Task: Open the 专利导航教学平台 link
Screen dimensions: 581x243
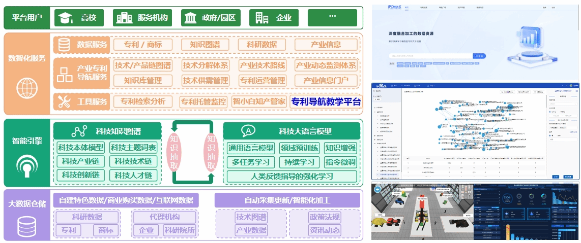Action: pyautogui.click(x=326, y=102)
